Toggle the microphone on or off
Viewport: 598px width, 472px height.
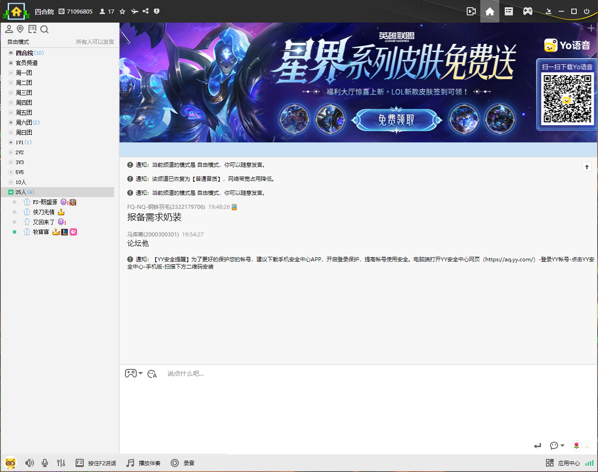coord(44,463)
